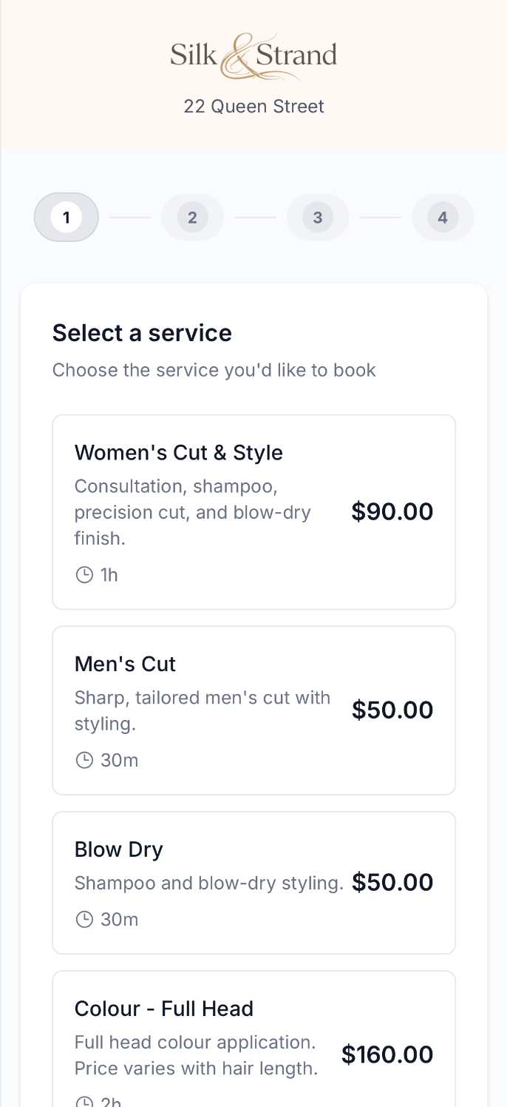Click the clock icon on Women's Cut & Style
Viewport: 507px width, 1107px height.
tap(84, 574)
